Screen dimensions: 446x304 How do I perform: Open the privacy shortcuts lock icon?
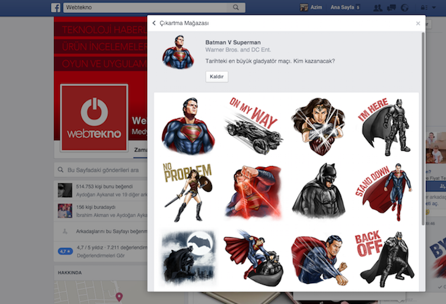pyautogui.click(x=424, y=8)
